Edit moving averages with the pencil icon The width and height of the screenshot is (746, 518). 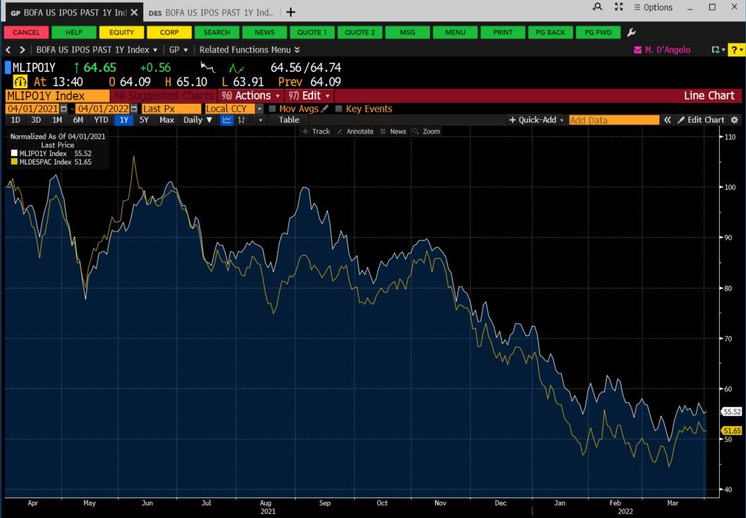[x=325, y=109]
